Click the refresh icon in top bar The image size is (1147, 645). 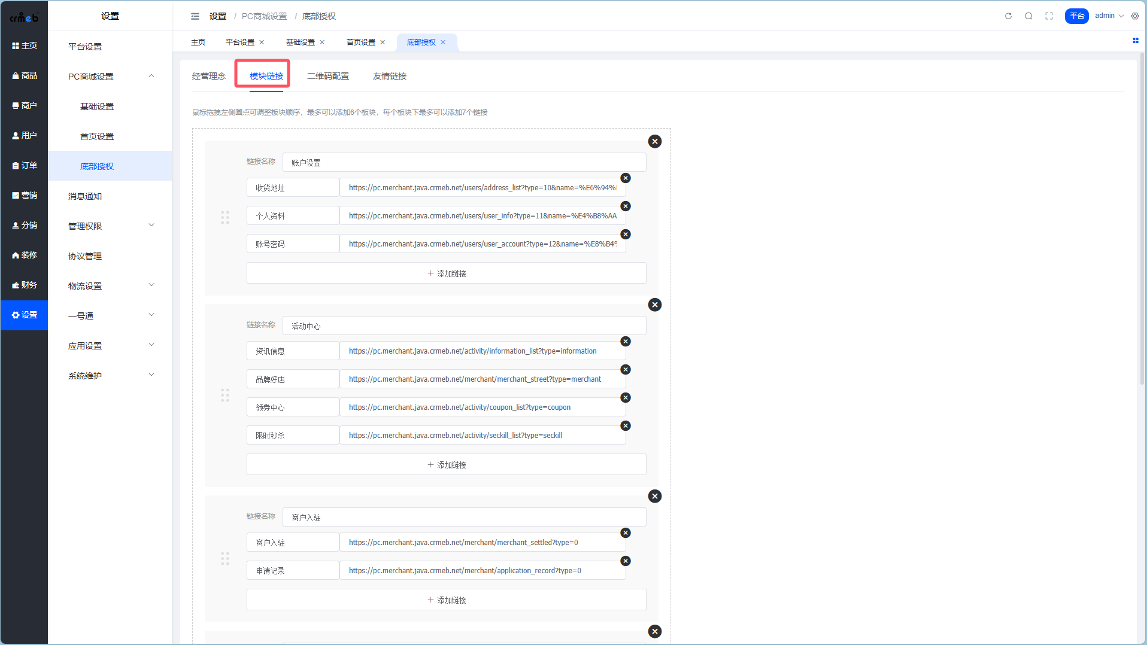tap(1008, 16)
